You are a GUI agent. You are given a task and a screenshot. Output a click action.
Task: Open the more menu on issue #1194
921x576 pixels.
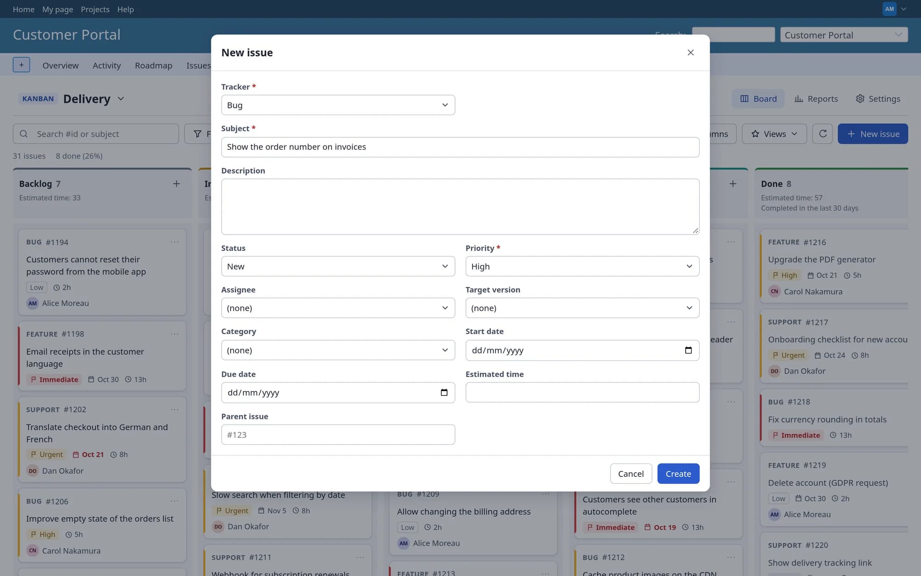coord(175,242)
